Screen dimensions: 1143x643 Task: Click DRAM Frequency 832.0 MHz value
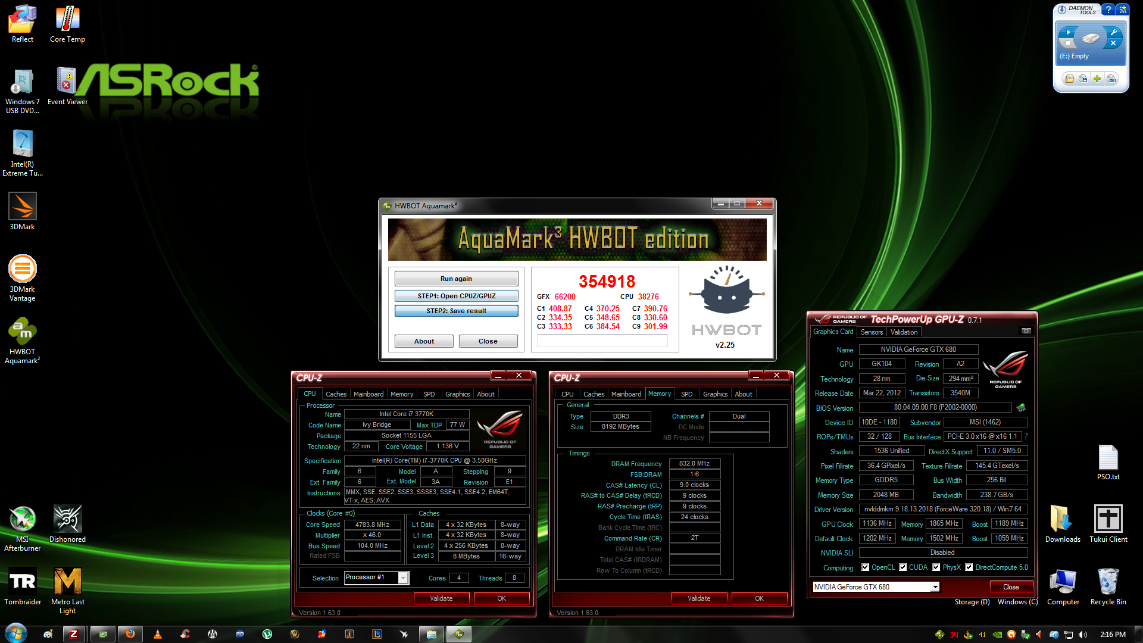click(694, 463)
